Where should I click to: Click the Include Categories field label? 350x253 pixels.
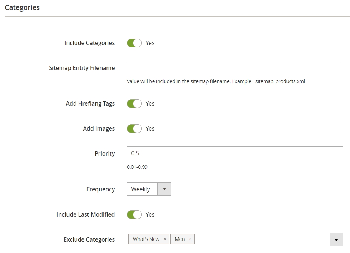[x=90, y=43]
